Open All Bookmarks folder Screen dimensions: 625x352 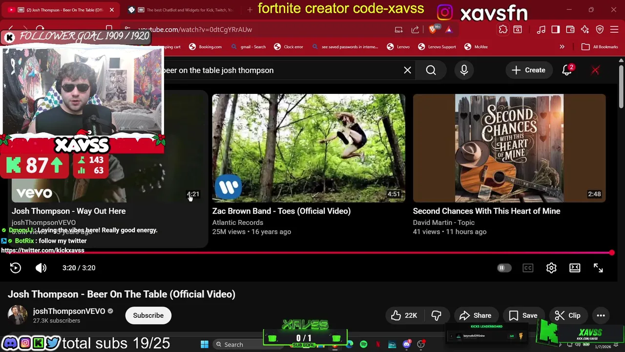[600, 47]
